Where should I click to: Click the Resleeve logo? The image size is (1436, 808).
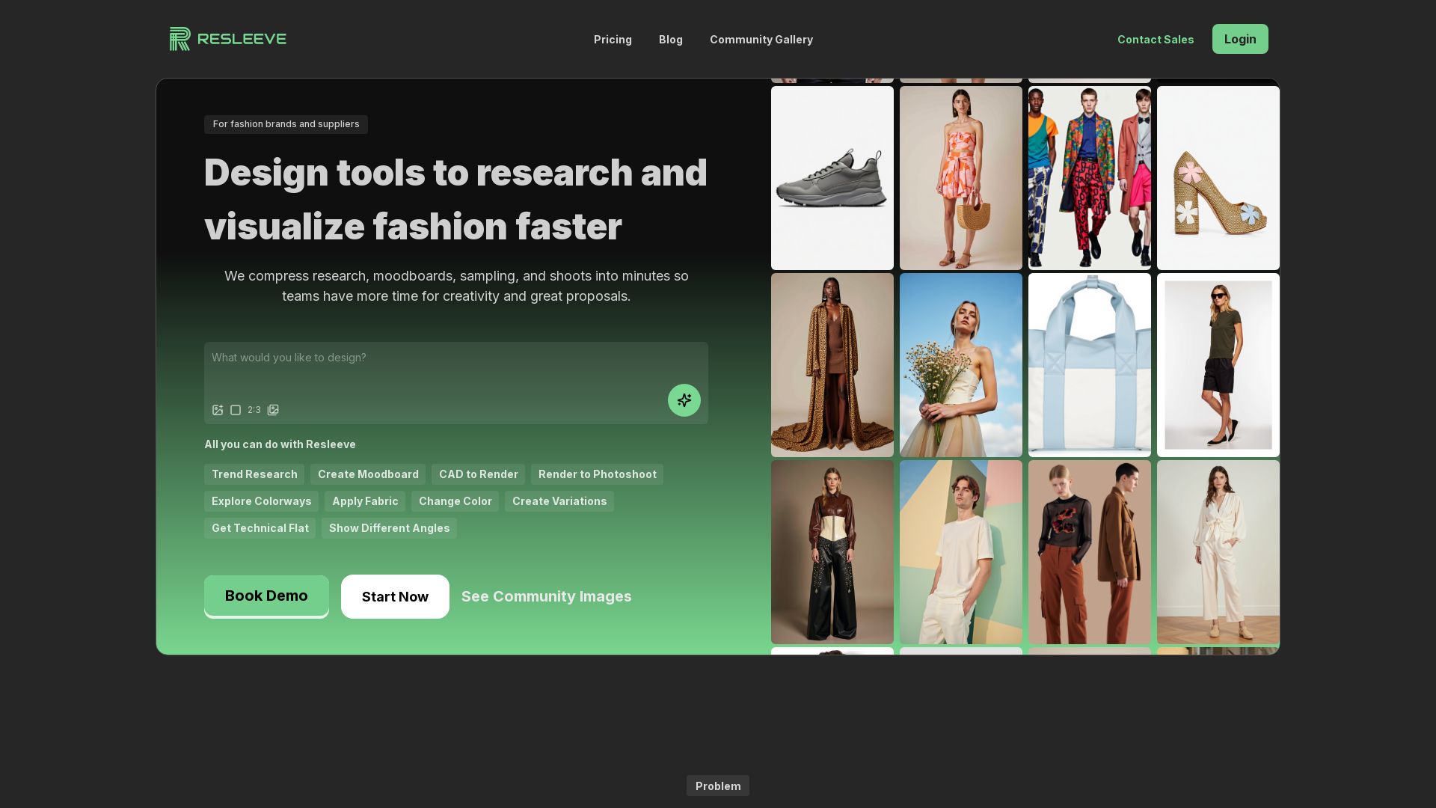[x=228, y=39]
